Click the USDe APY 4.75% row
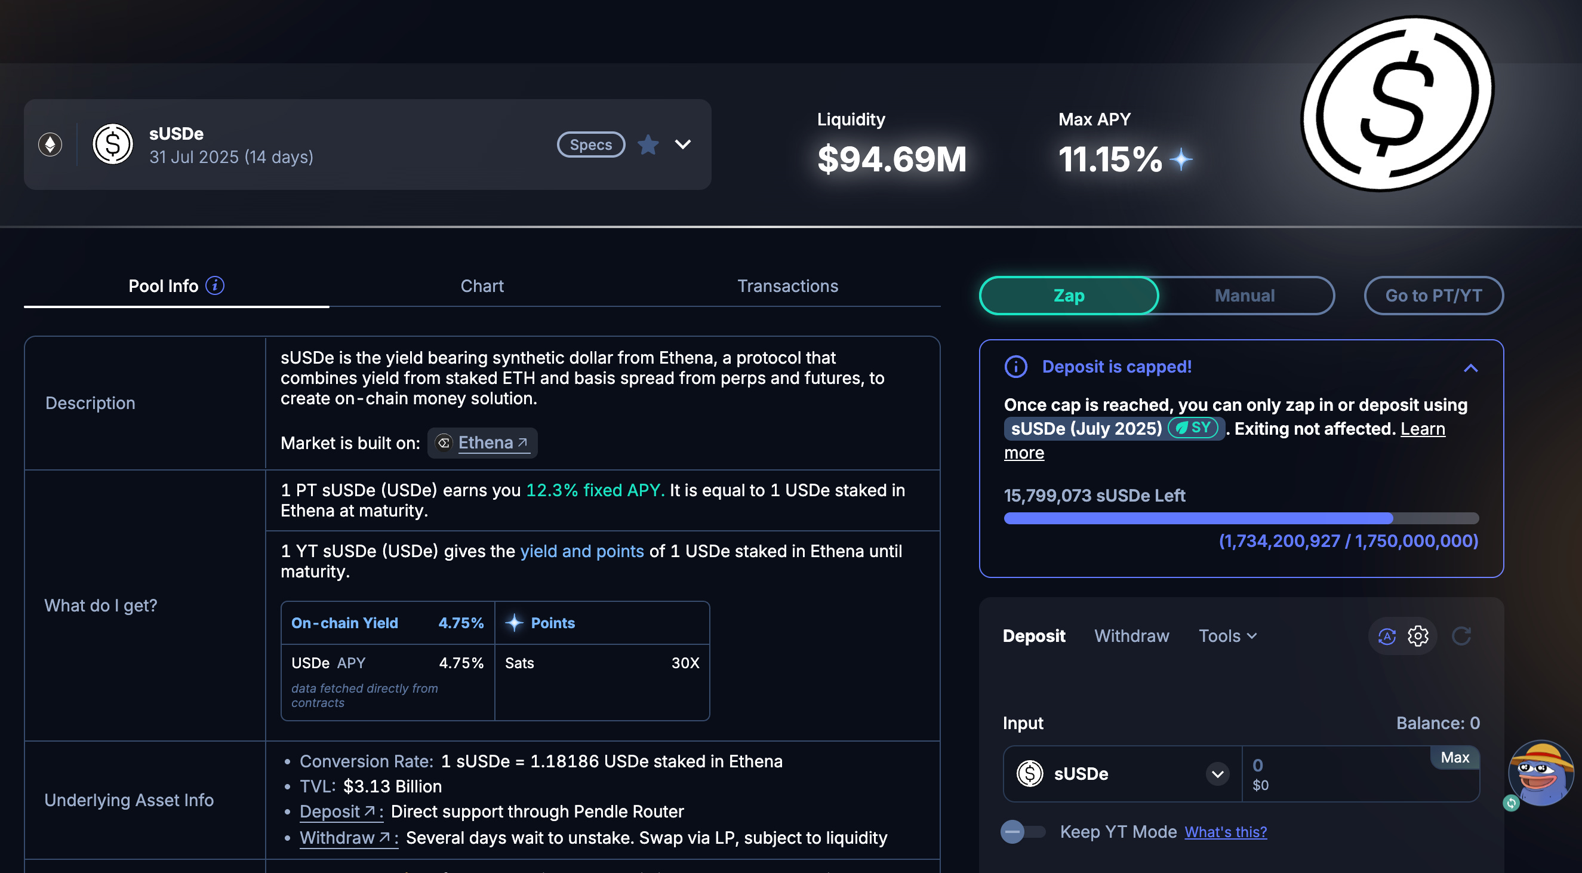The height and width of the screenshot is (873, 1582). 387,663
